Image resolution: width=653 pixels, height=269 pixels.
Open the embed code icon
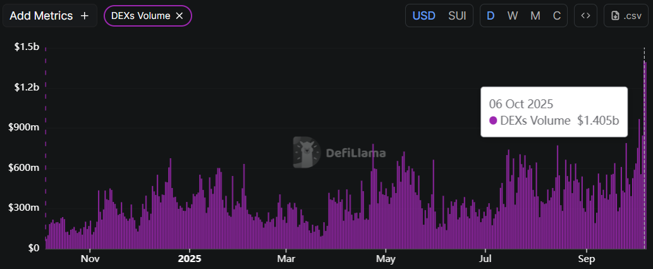click(585, 16)
